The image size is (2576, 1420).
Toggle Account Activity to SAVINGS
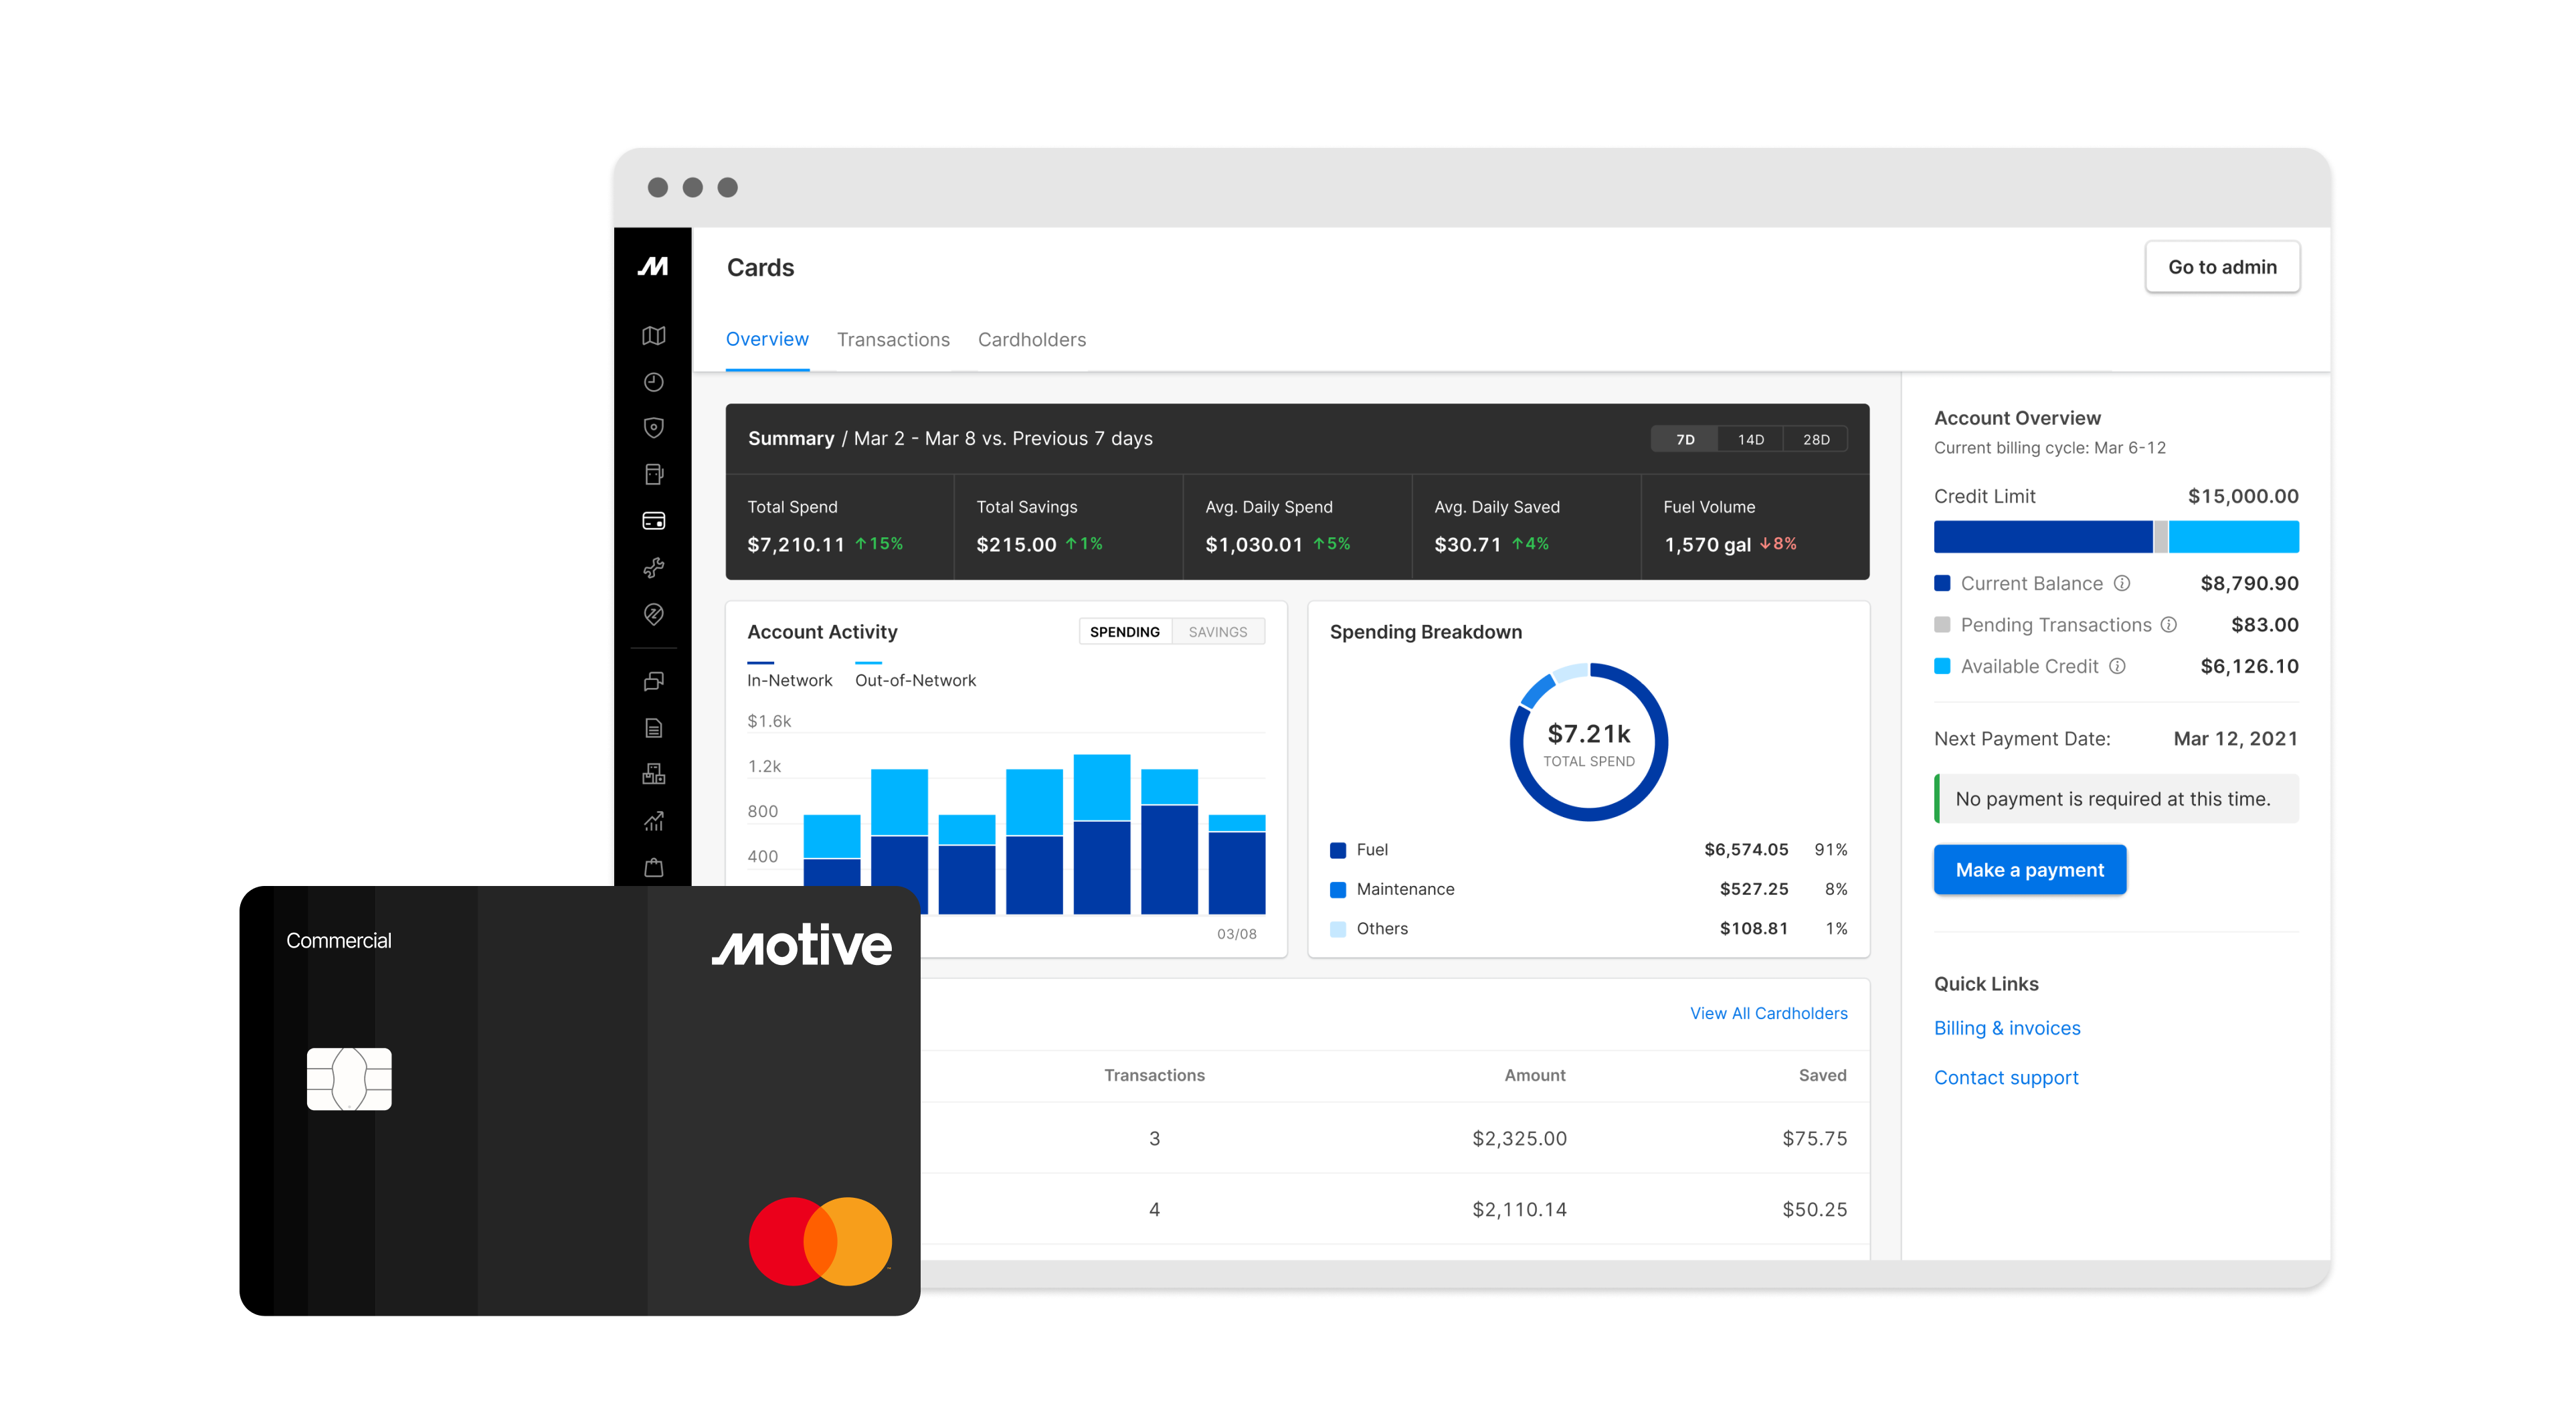[1217, 631]
